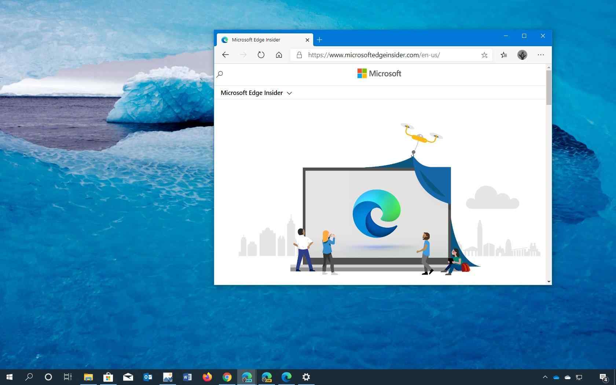Open the Favorites list star icon
616x385 pixels.
503,55
